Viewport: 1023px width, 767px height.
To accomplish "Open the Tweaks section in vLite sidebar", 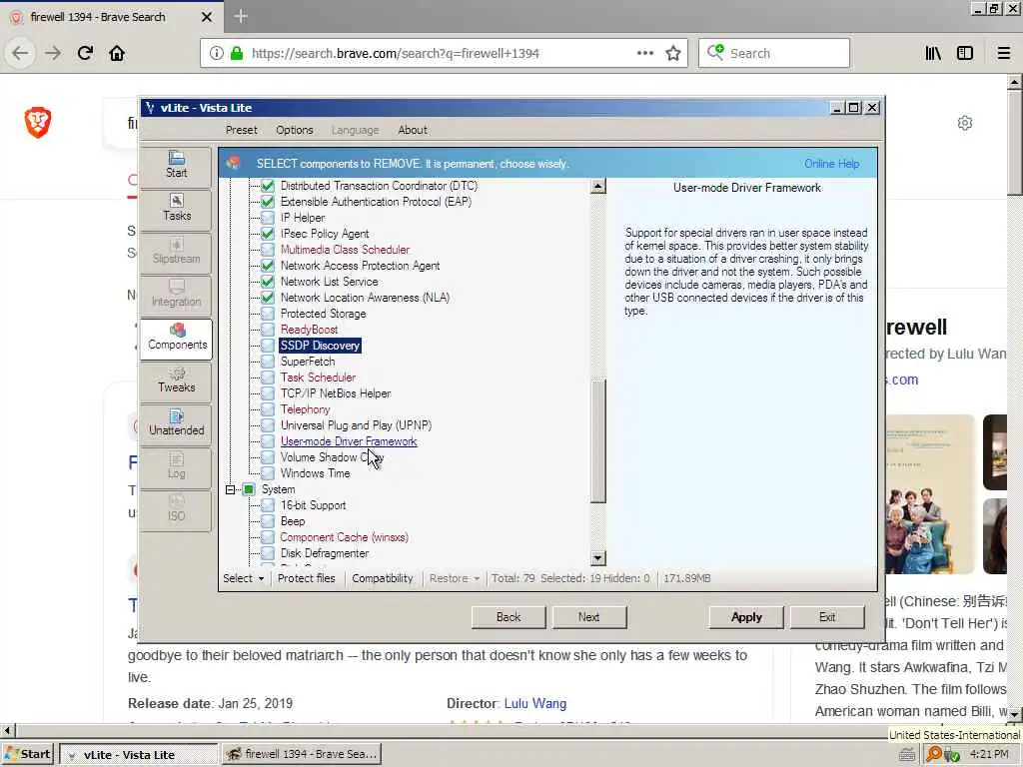I will (176, 381).
